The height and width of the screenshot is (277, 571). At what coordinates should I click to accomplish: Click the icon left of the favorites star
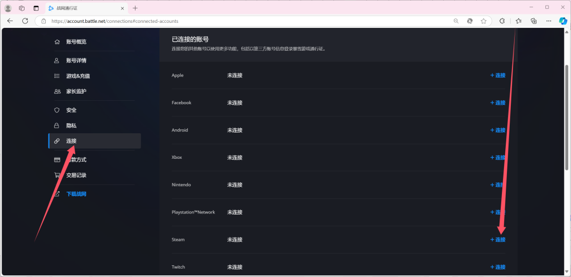pyautogui.click(x=470, y=21)
